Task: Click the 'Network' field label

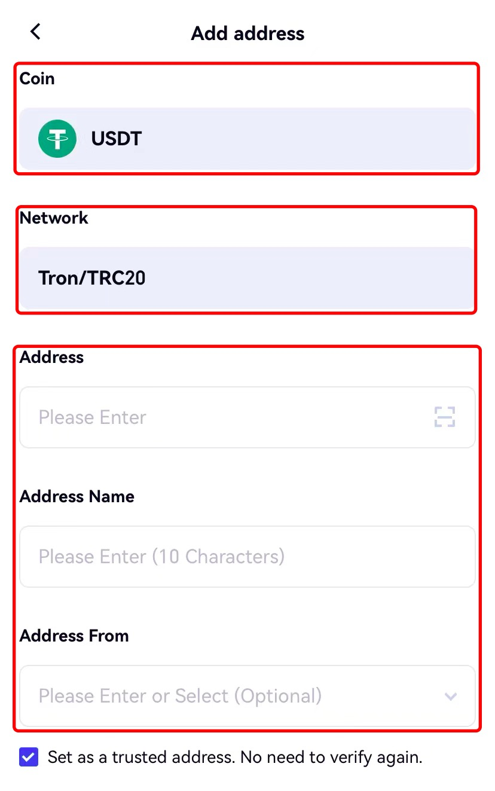Action: [x=54, y=218]
